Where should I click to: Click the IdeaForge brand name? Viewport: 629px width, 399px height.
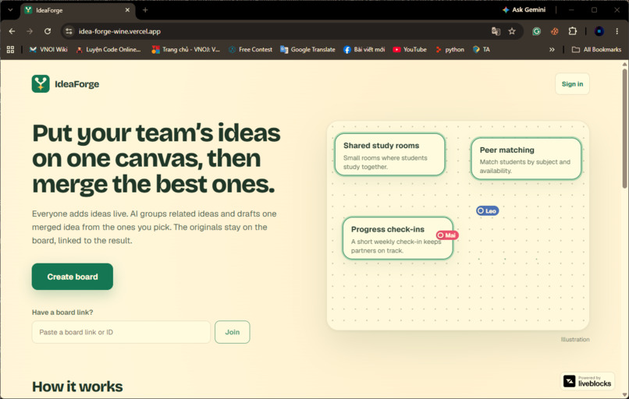pos(77,84)
